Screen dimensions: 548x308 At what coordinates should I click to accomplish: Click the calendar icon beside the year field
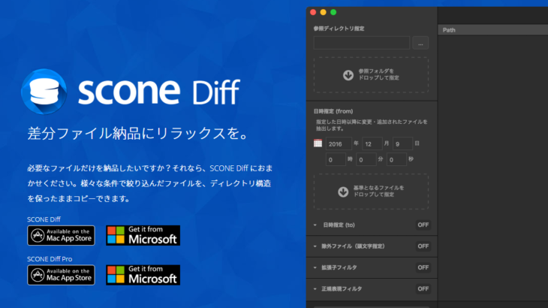(318, 143)
